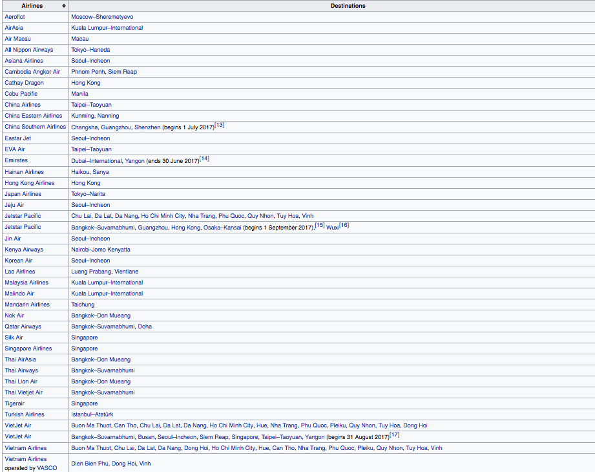Open the Air Macau link
The image size is (595, 472).
(x=17, y=39)
